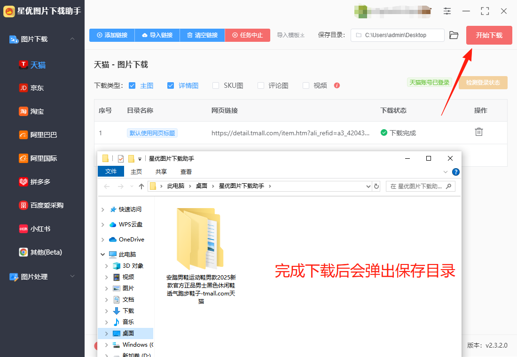Expand the Explorer ribbon with the chevron

446,172
